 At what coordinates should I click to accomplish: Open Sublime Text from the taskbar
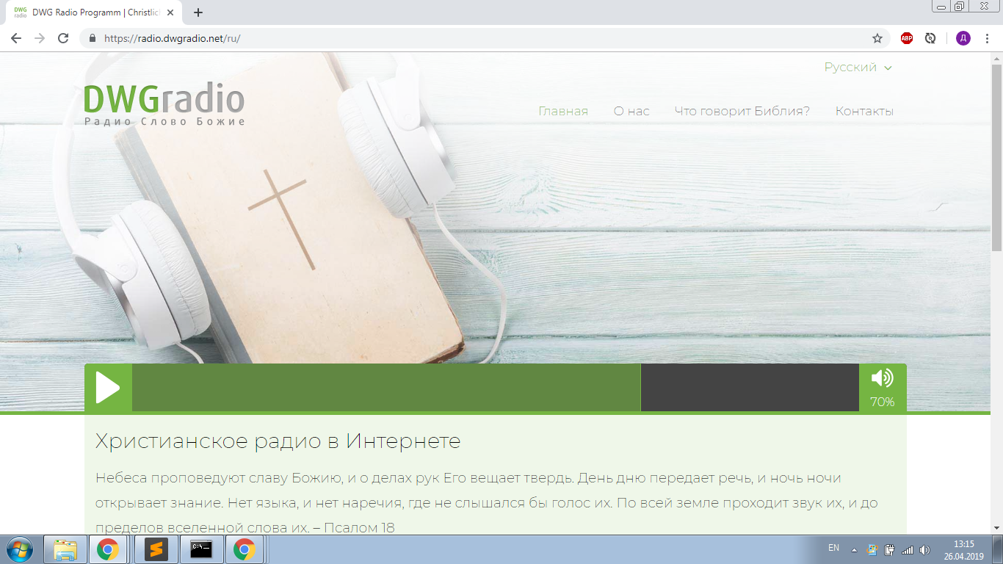pos(156,549)
